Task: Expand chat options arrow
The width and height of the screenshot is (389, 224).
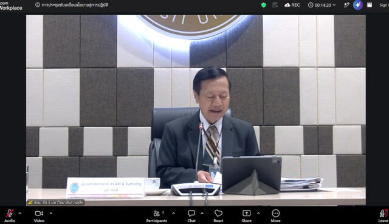Action: [202, 213]
